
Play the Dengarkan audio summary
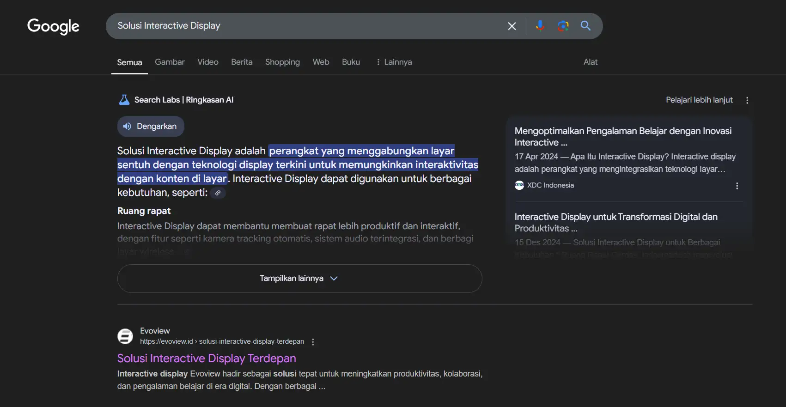point(151,127)
